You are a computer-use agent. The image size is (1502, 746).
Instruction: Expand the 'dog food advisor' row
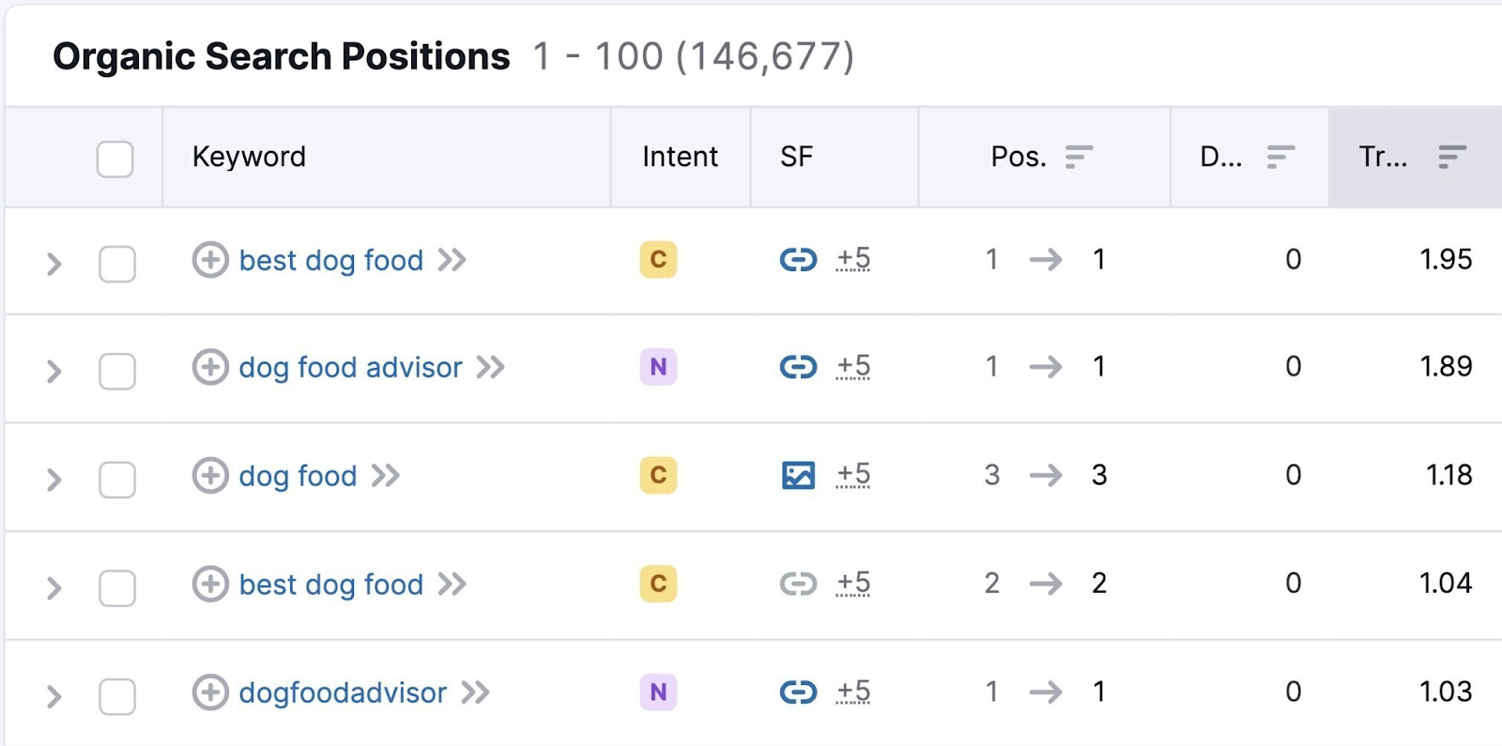[54, 372]
